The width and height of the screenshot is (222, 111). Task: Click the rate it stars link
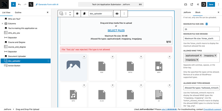click(x=169, y=109)
